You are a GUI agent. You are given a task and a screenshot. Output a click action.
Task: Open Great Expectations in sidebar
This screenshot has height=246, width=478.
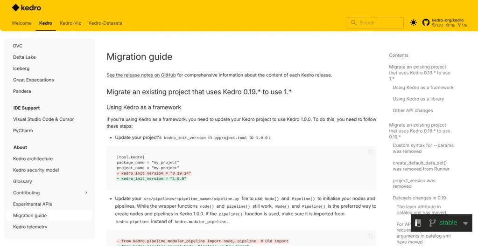tap(34, 80)
